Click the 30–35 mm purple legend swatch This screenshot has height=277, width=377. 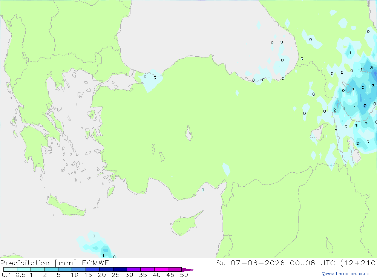coord(134,269)
